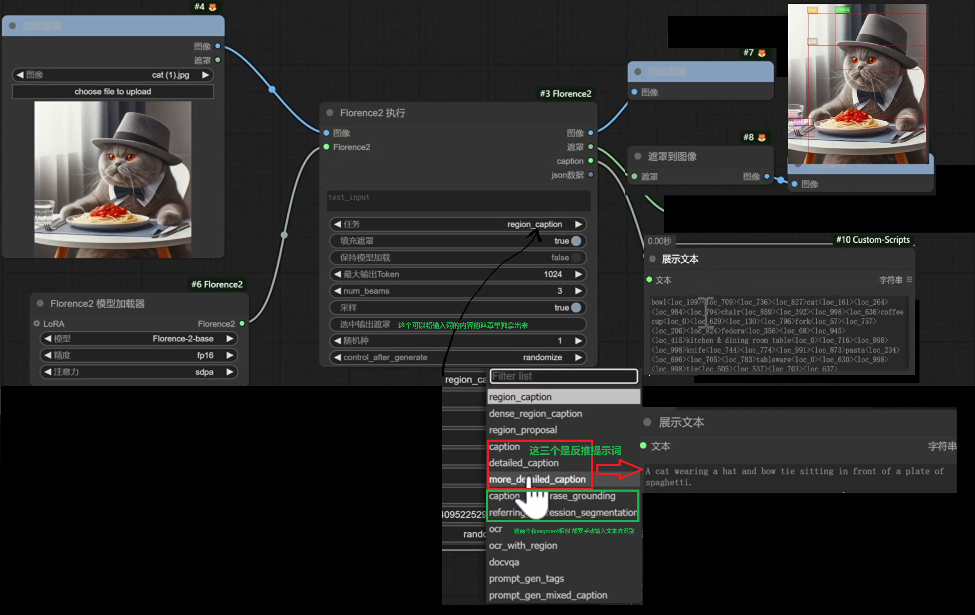This screenshot has height=615, width=975.
Task: Select prompt_gen_tags in the list
Action: click(x=526, y=578)
